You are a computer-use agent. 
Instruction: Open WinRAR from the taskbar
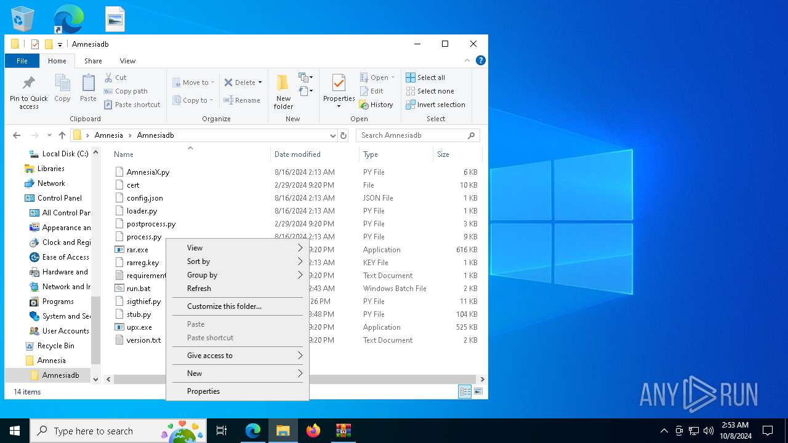click(x=343, y=431)
